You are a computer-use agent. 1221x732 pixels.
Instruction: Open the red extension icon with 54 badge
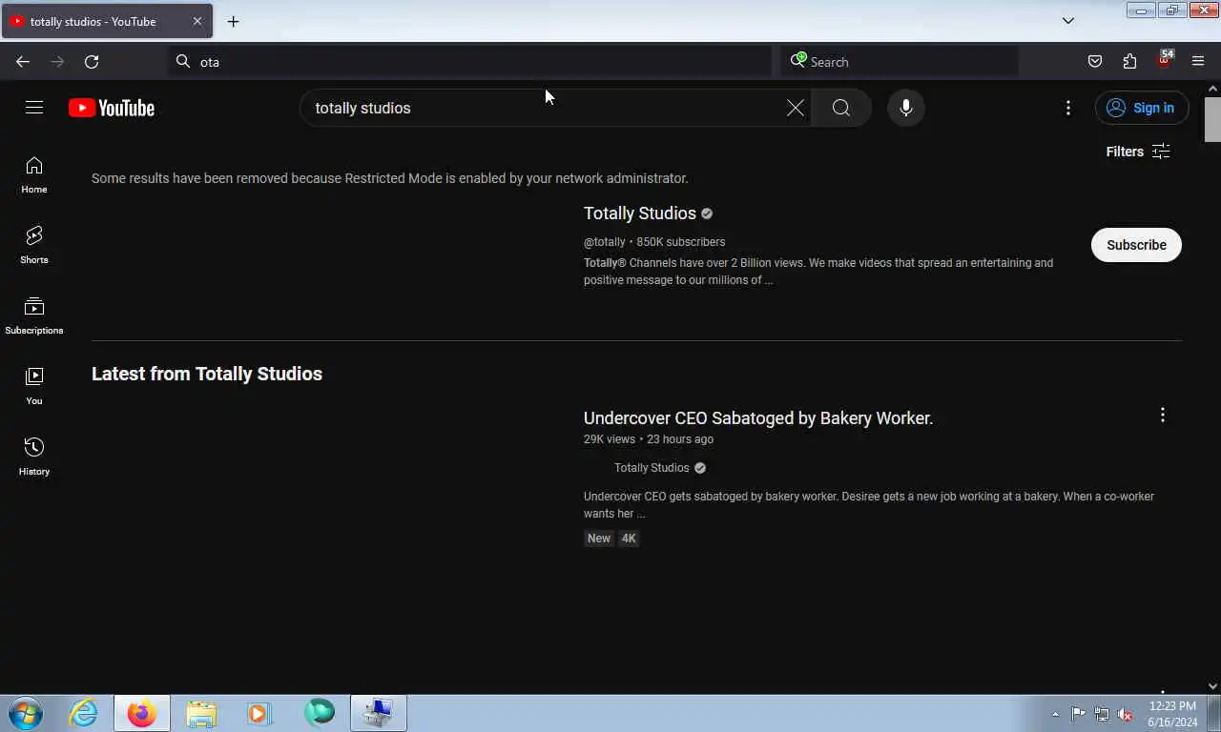tap(1164, 60)
